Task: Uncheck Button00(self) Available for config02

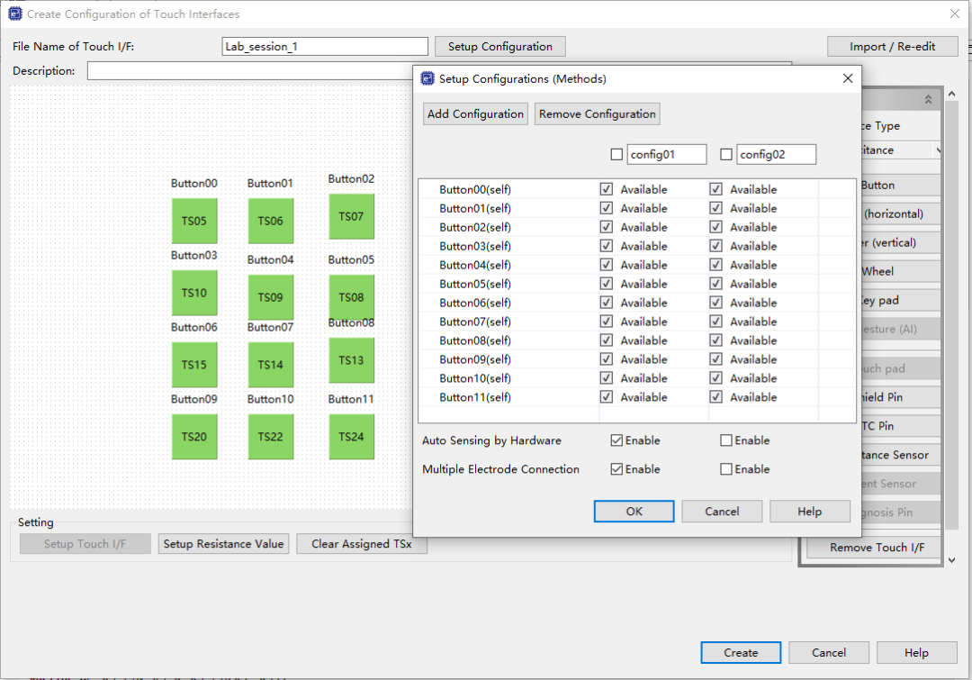Action: coord(716,189)
